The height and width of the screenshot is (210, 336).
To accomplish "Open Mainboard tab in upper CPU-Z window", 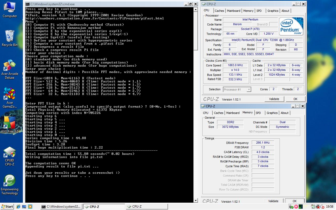I will pos(234,11).
